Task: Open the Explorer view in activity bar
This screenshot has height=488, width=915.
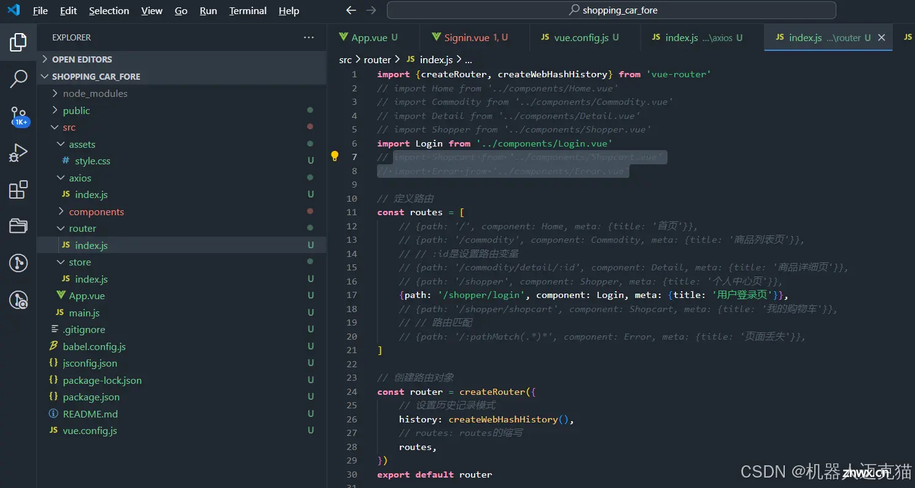Action: (18, 42)
